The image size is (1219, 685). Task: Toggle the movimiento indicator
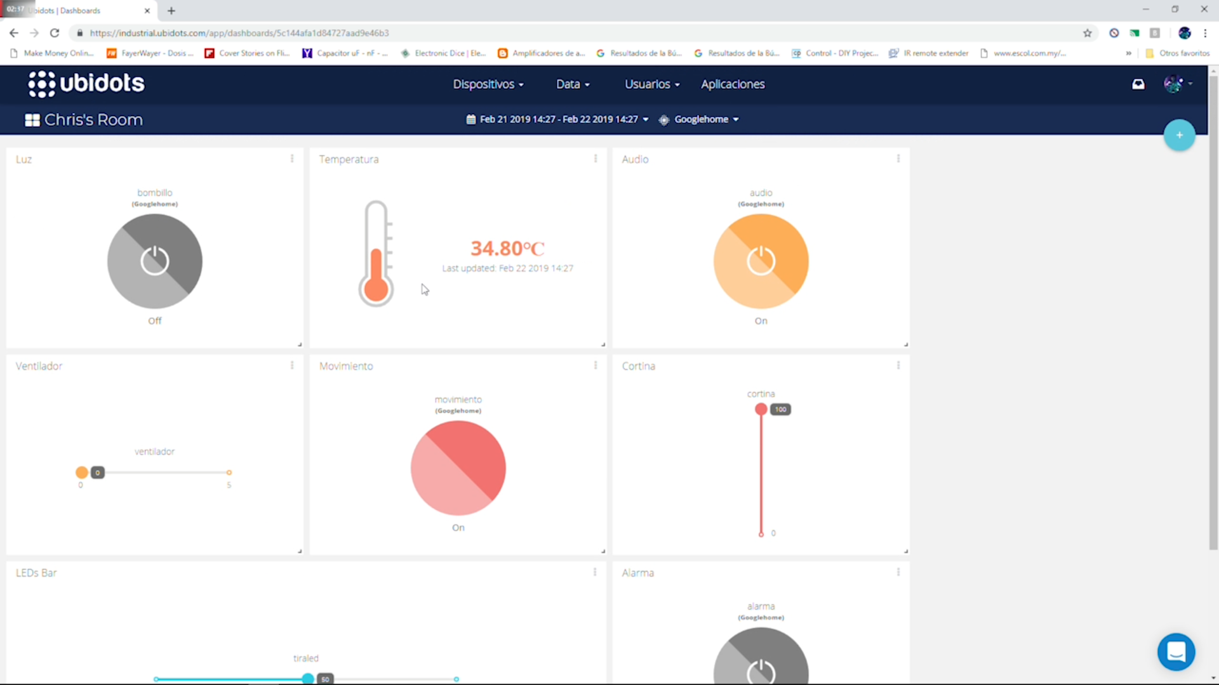(458, 468)
